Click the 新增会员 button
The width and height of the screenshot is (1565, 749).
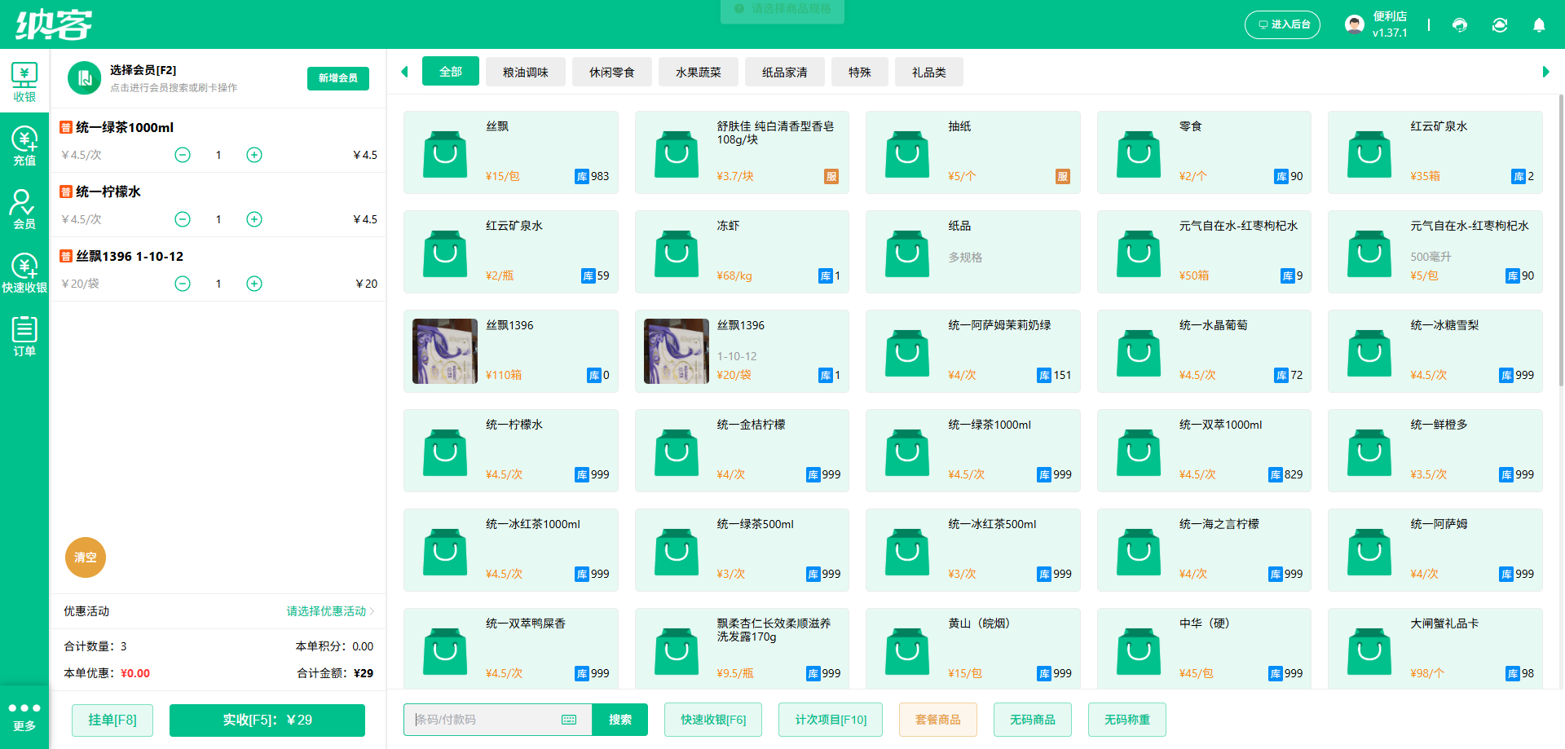tap(338, 78)
